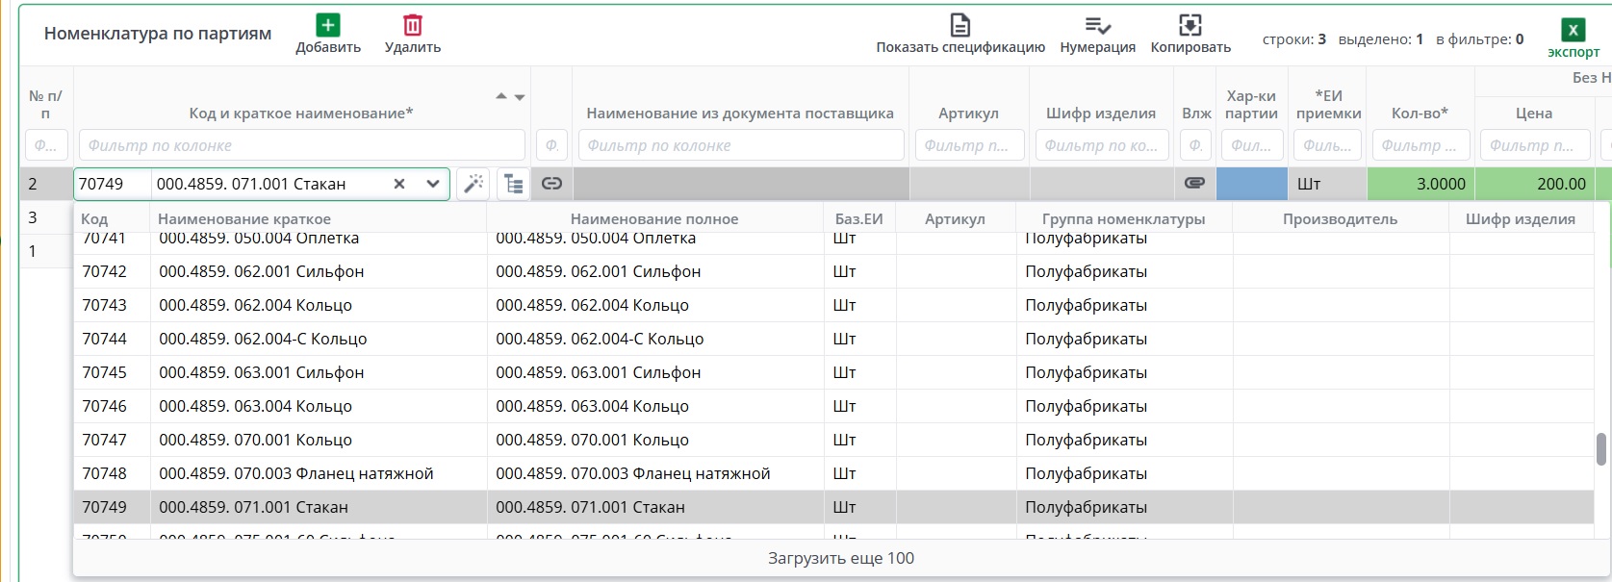Screen dimensions: 1612x582
Task: Sort code column ascending with up arrow
Action: point(500,96)
